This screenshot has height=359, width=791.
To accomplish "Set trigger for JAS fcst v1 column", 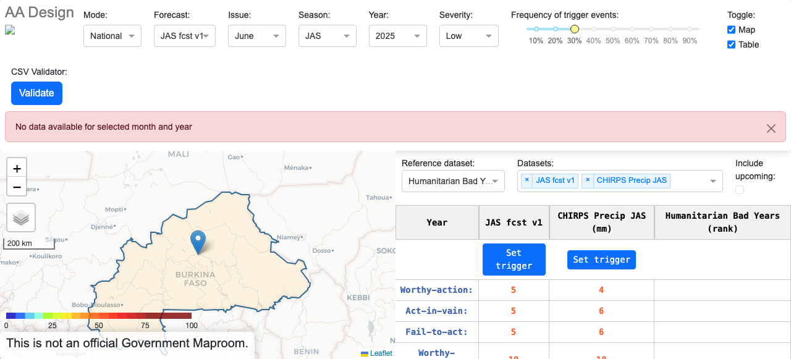I will (514, 259).
